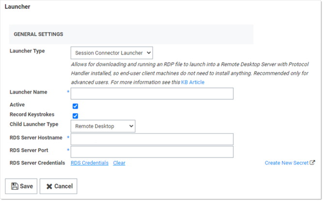Open the Create New Secret link
Screen dimensions: 323x201
pyautogui.click(x=287, y=163)
